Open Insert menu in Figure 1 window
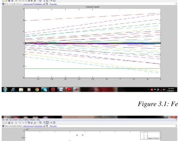The width and height of the screenshot is (178, 141). coord(15,120)
